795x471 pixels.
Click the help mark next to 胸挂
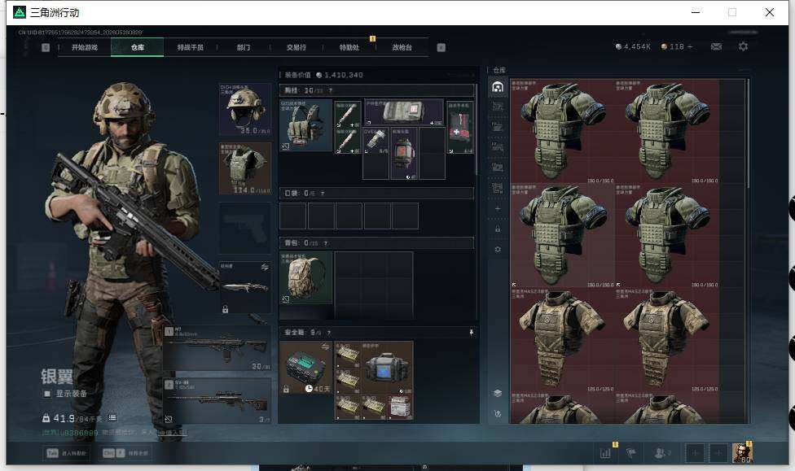tap(331, 90)
